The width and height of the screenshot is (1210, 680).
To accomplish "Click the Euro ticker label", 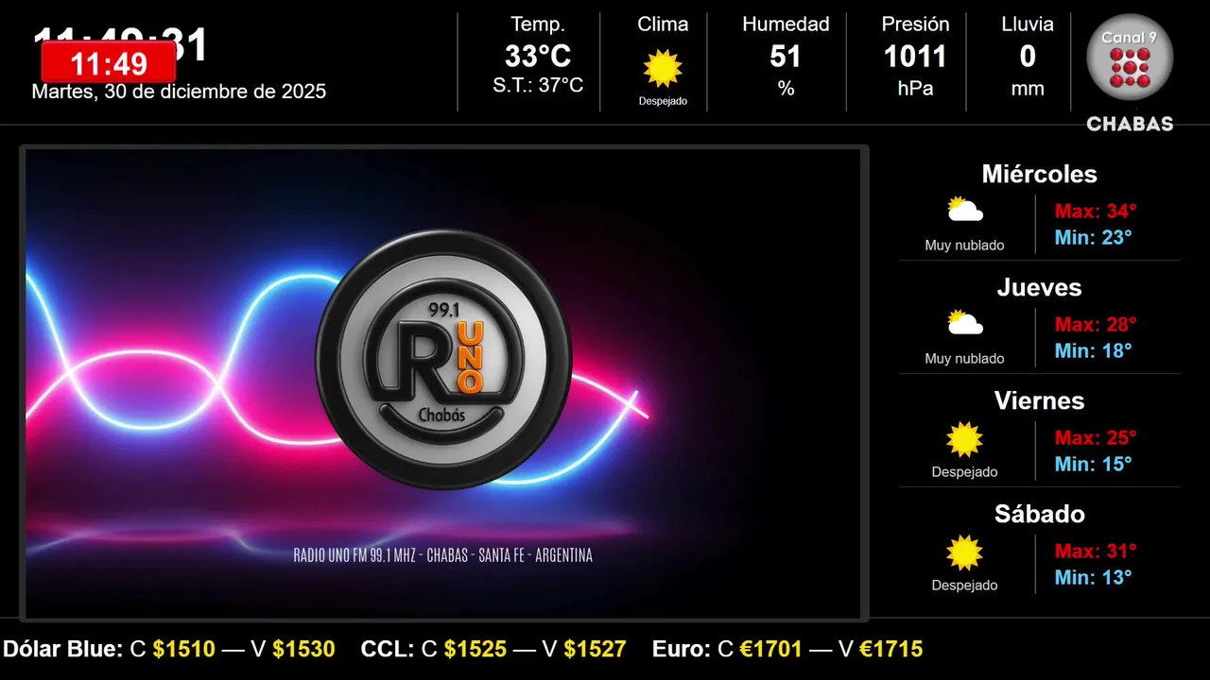I will point(682,649).
